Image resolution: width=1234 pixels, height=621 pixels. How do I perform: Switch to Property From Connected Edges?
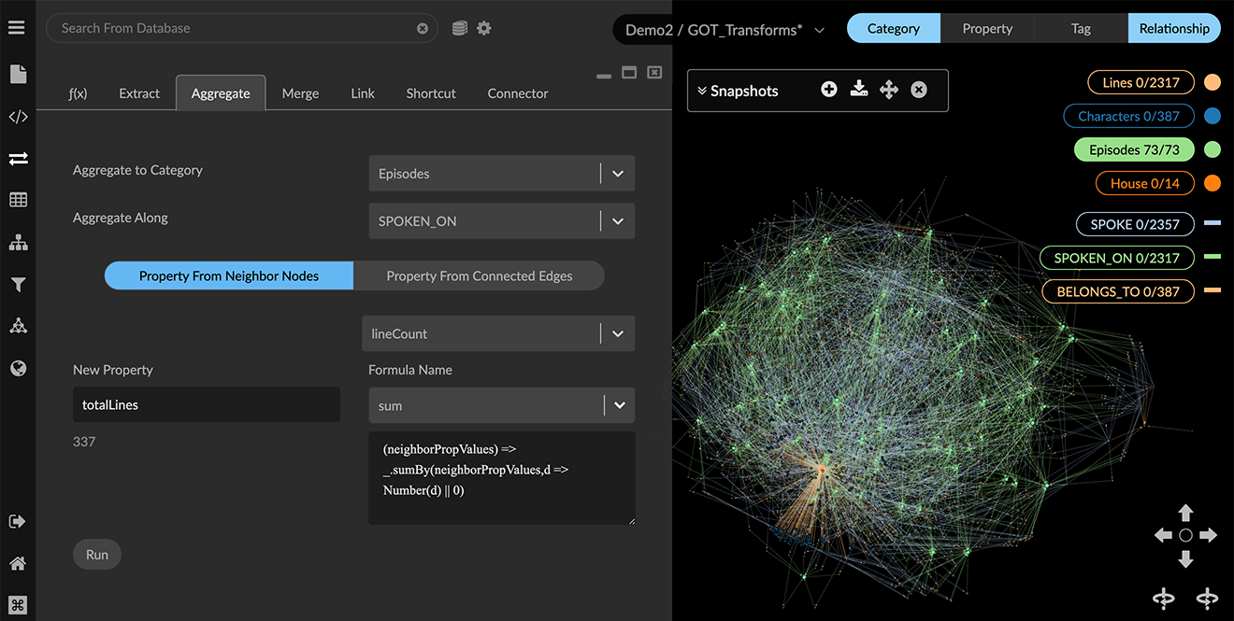479,275
